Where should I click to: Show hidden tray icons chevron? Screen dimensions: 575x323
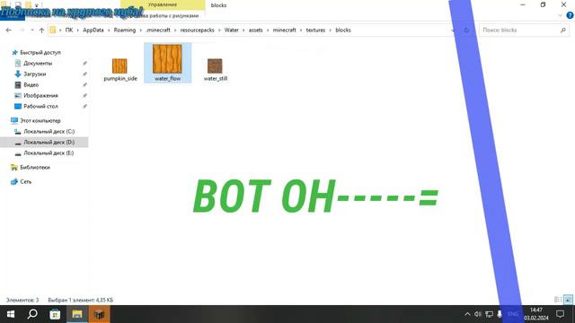point(467,314)
